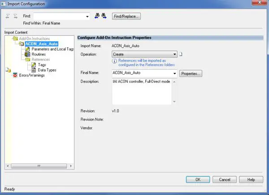This screenshot has width=269, height=195.
Task: Click the Routines icon in tree
Action: [27, 54]
